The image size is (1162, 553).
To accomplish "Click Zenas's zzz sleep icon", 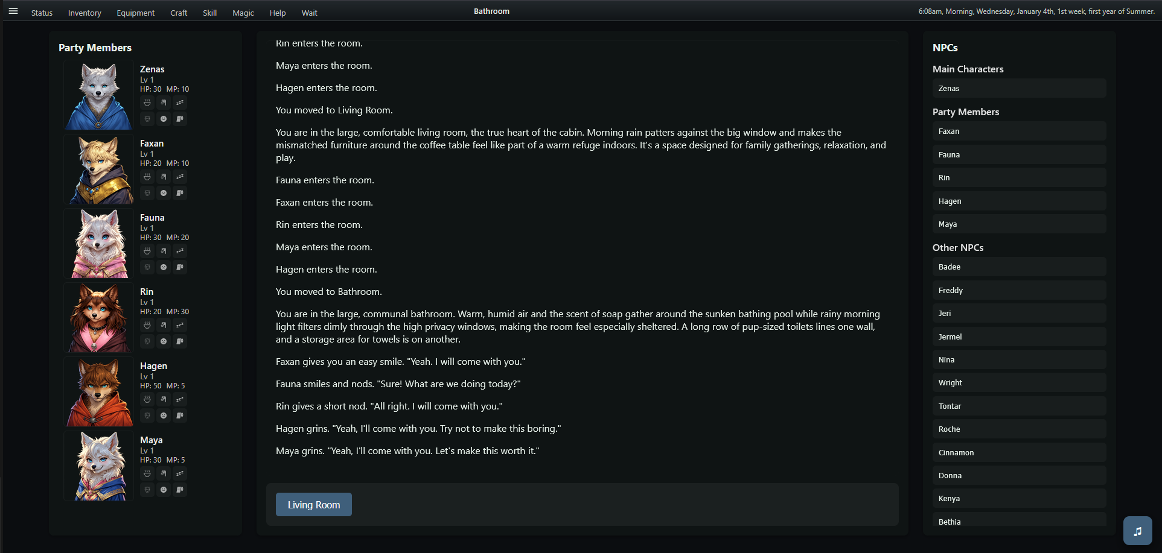I will tap(180, 103).
